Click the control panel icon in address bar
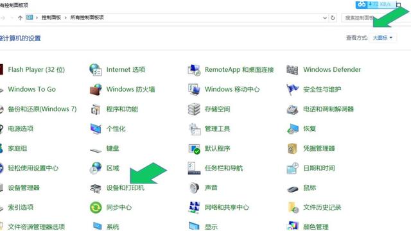This screenshot has height=231, width=411. pos(30,17)
